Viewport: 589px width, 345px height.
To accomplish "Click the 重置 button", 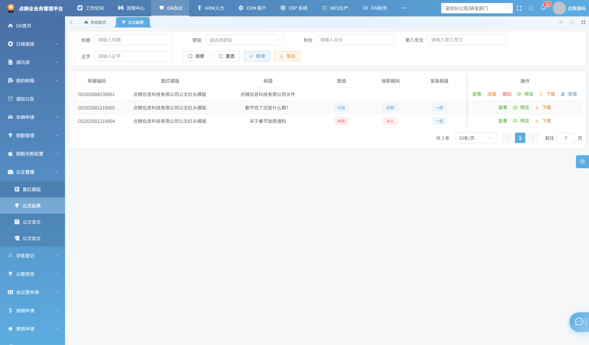I will pyautogui.click(x=227, y=56).
